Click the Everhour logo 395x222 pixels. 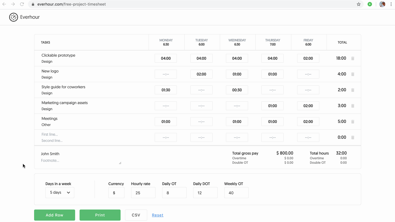point(24,17)
